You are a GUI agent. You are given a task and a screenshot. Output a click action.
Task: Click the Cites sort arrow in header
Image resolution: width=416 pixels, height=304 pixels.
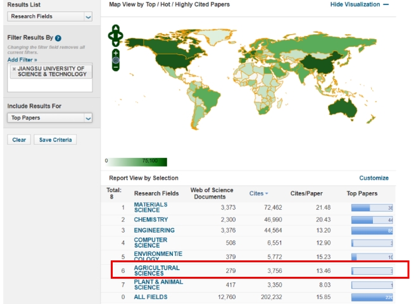pos(265,193)
